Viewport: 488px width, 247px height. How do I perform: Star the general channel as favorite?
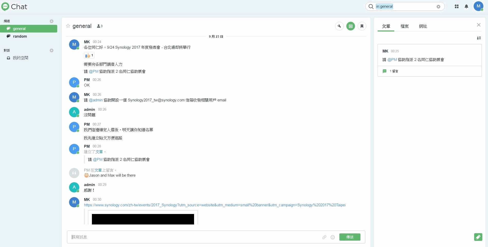point(68,26)
